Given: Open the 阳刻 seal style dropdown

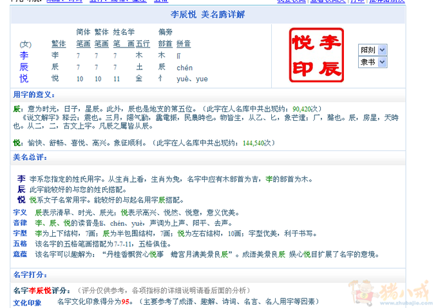Looking at the screenshot, I should (x=372, y=50).
